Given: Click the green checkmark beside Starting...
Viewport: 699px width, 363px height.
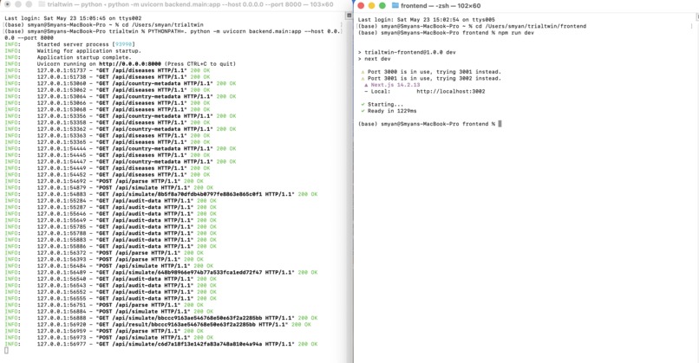Looking at the screenshot, I should point(363,104).
